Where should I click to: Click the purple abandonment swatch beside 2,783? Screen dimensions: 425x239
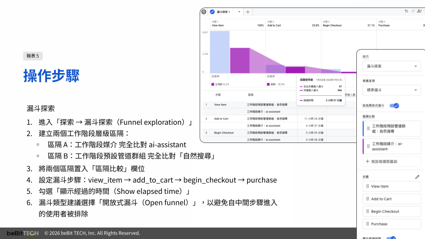click(x=213, y=84)
